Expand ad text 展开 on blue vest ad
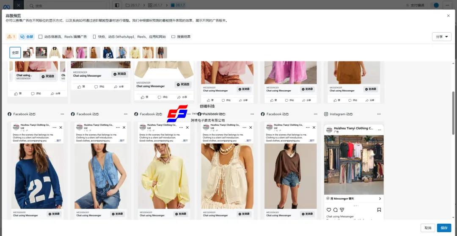Screen dimensions: 457x236 point(122,141)
